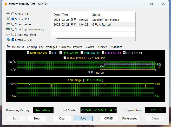171x127 pixels.
Task: Uncheck the Stress FPU option
Action: pos(13,19)
